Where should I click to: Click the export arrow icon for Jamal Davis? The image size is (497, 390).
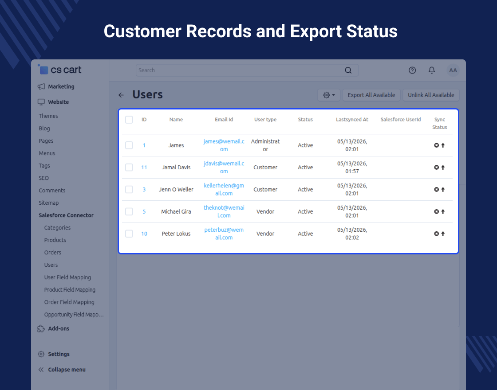click(x=443, y=168)
